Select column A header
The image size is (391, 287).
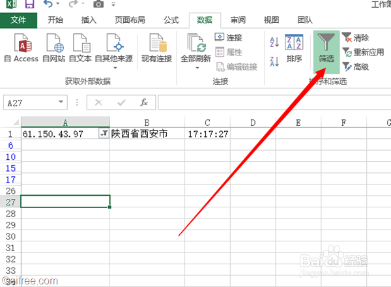tap(65, 122)
